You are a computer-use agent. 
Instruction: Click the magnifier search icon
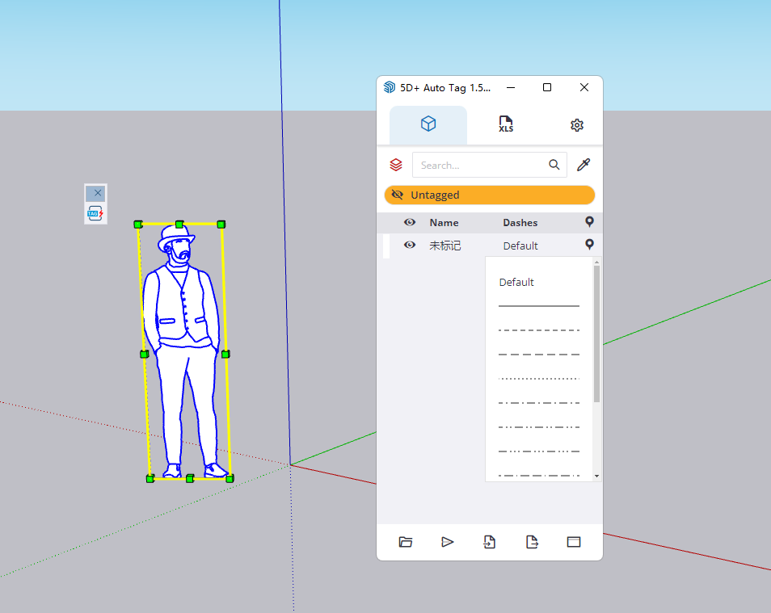(x=554, y=165)
